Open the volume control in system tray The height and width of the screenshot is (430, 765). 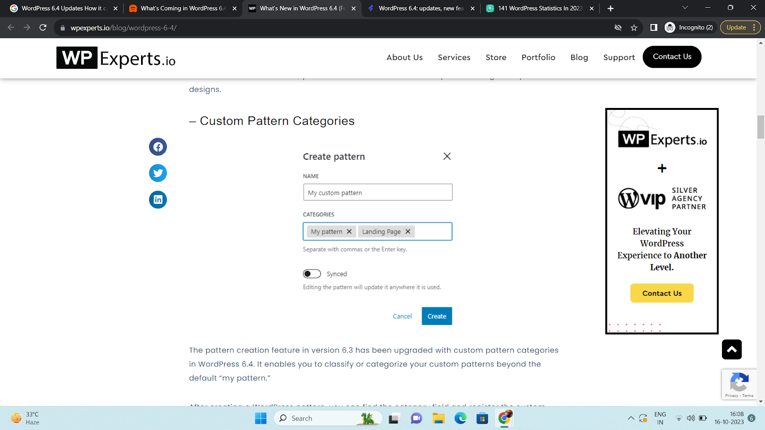pos(690,419)
